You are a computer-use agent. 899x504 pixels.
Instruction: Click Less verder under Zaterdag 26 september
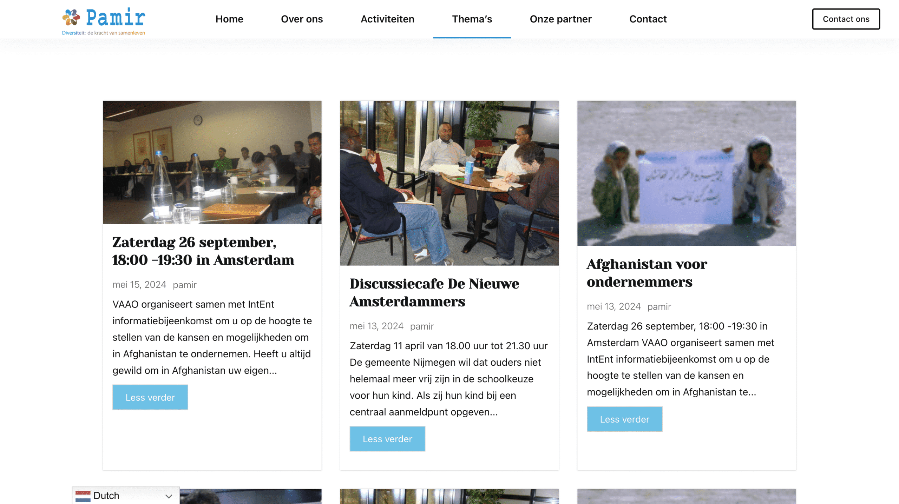click(150, 397)
